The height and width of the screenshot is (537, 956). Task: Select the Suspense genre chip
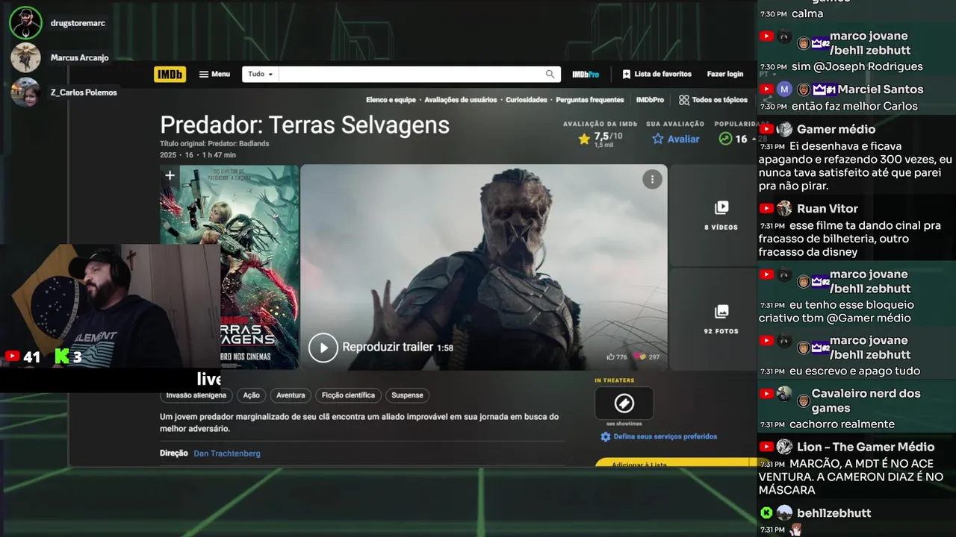click(x=407, y=395)
